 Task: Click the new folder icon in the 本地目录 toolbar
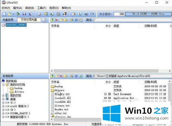[57, 76]
